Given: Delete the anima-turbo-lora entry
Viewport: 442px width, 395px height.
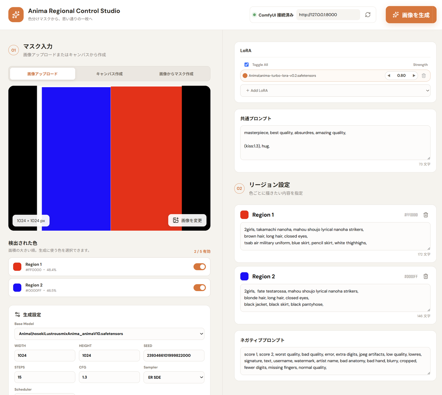Looking at the screenshot, I should click(x=424, y=76).
